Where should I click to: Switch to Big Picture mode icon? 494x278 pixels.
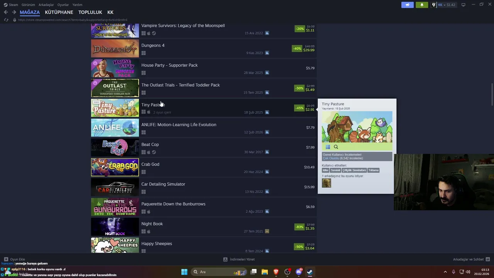463,5
